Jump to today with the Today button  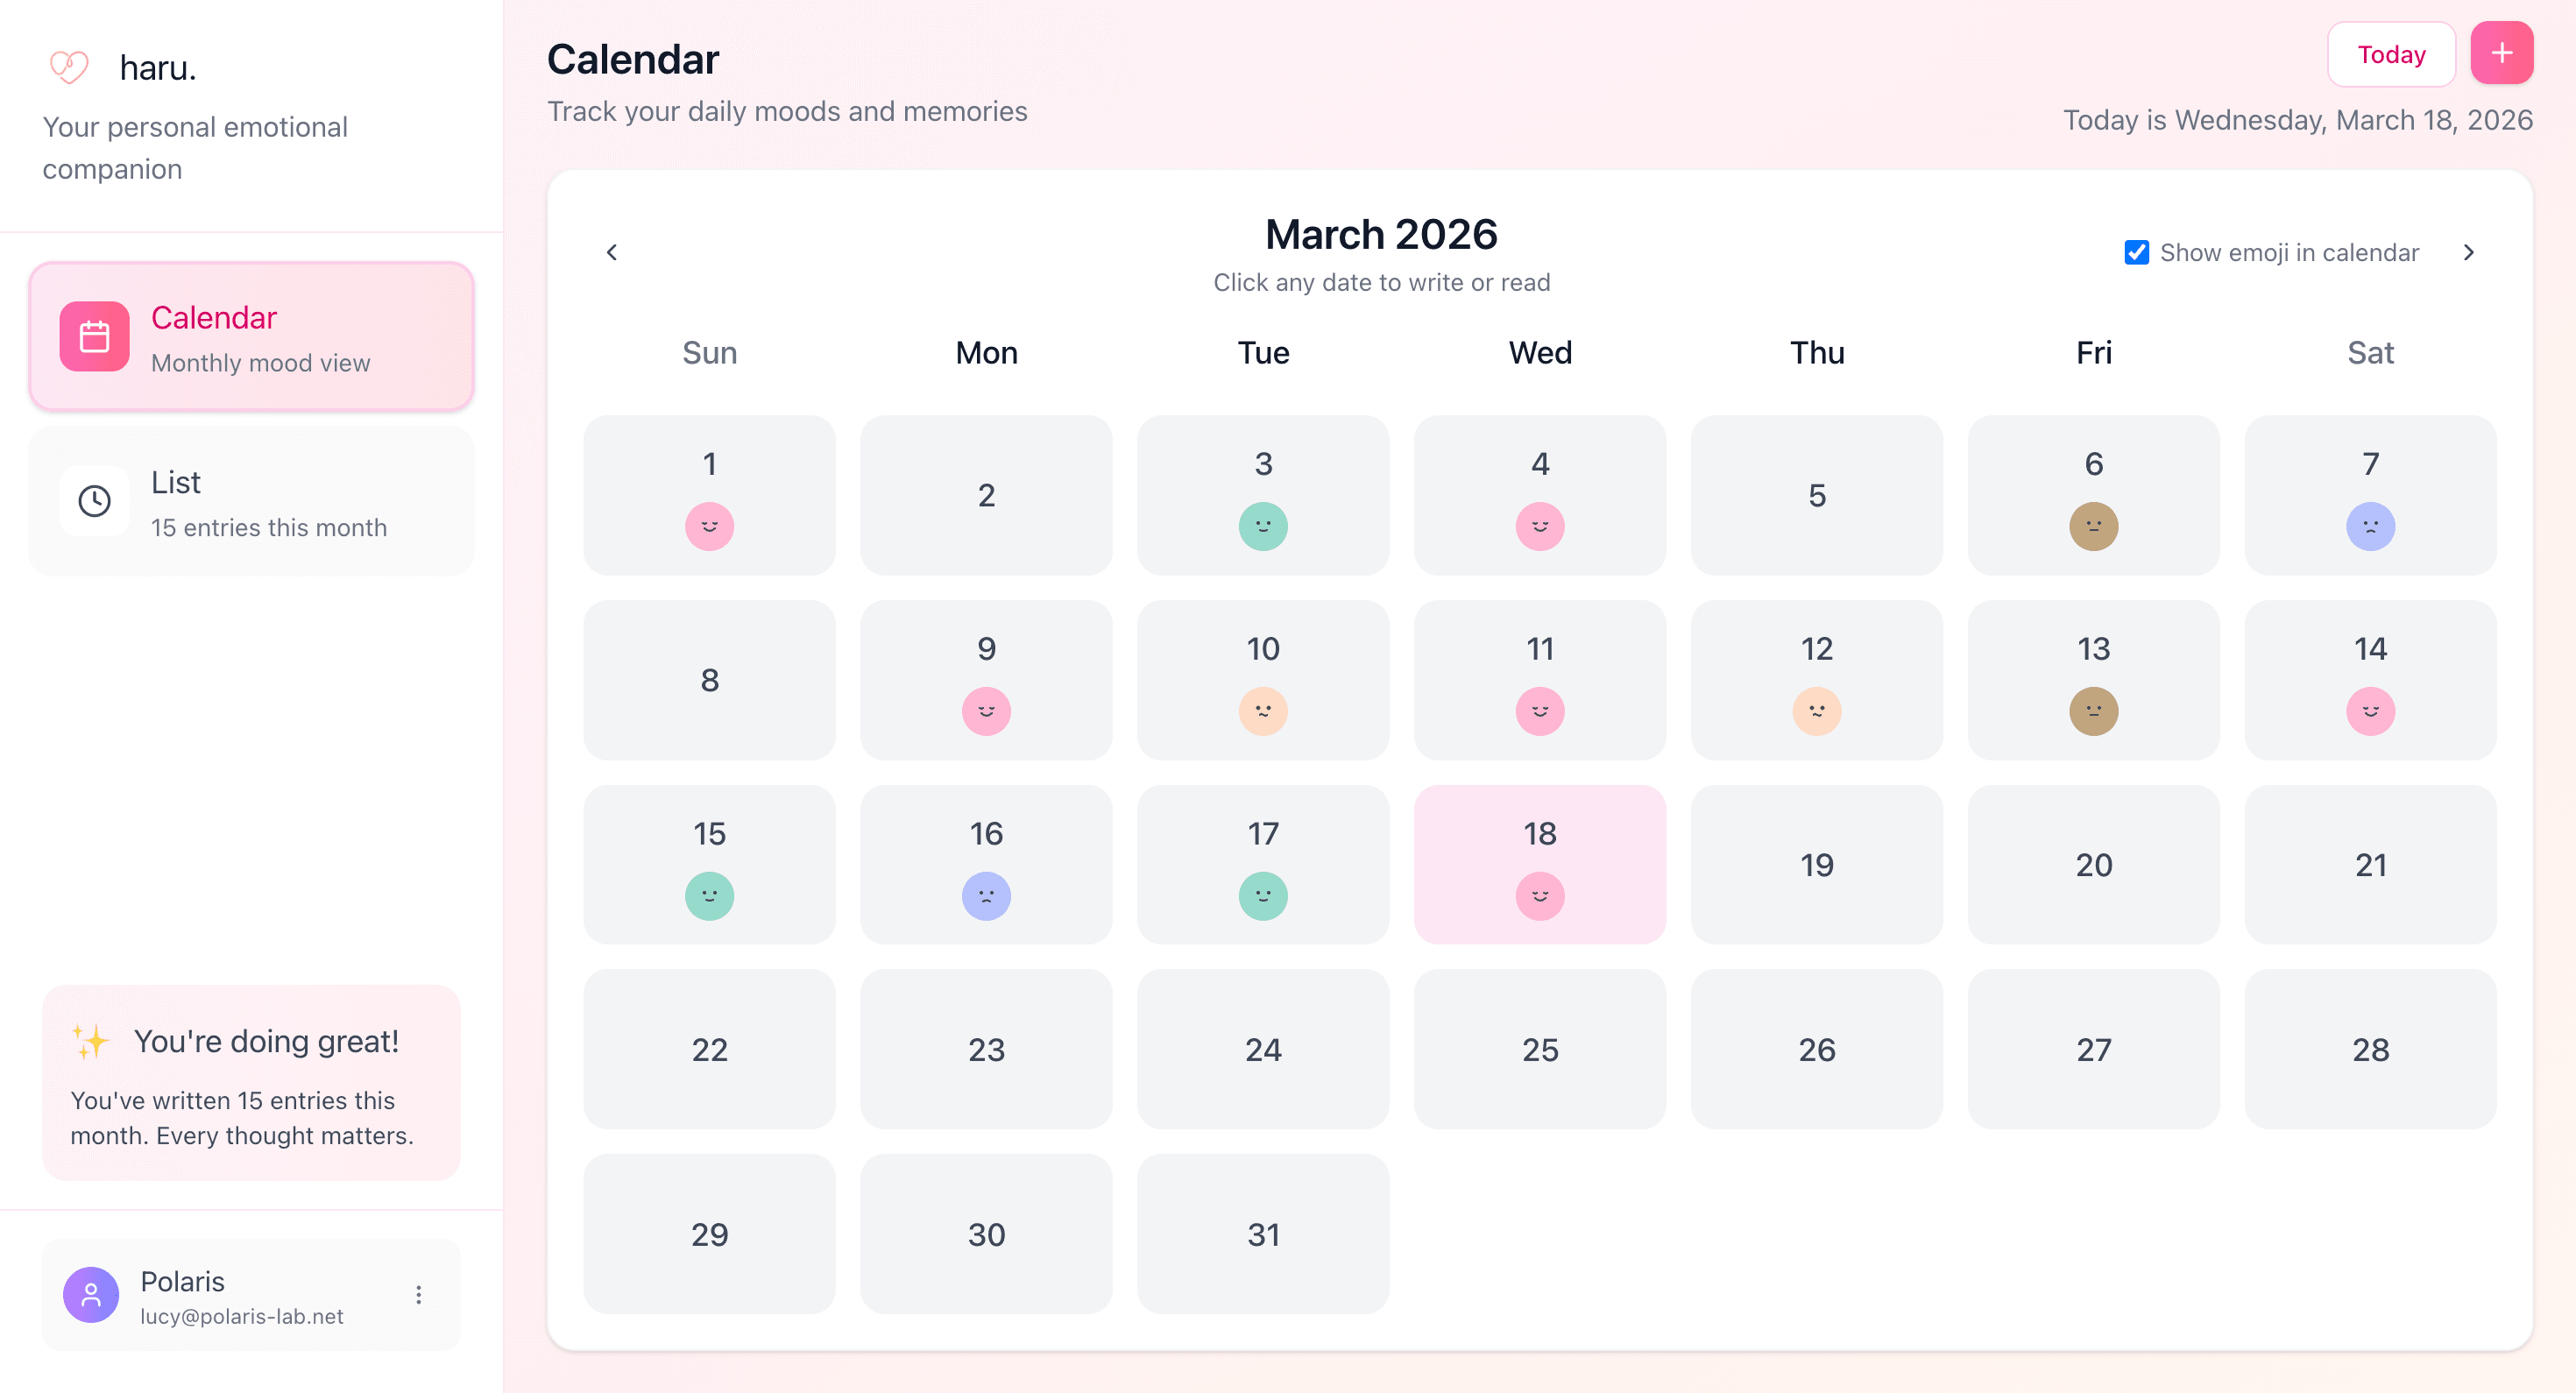coord(2391,53)
